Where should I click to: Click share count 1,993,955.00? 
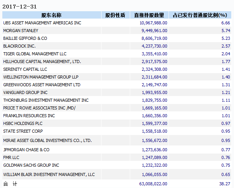[x=155, y=92]
